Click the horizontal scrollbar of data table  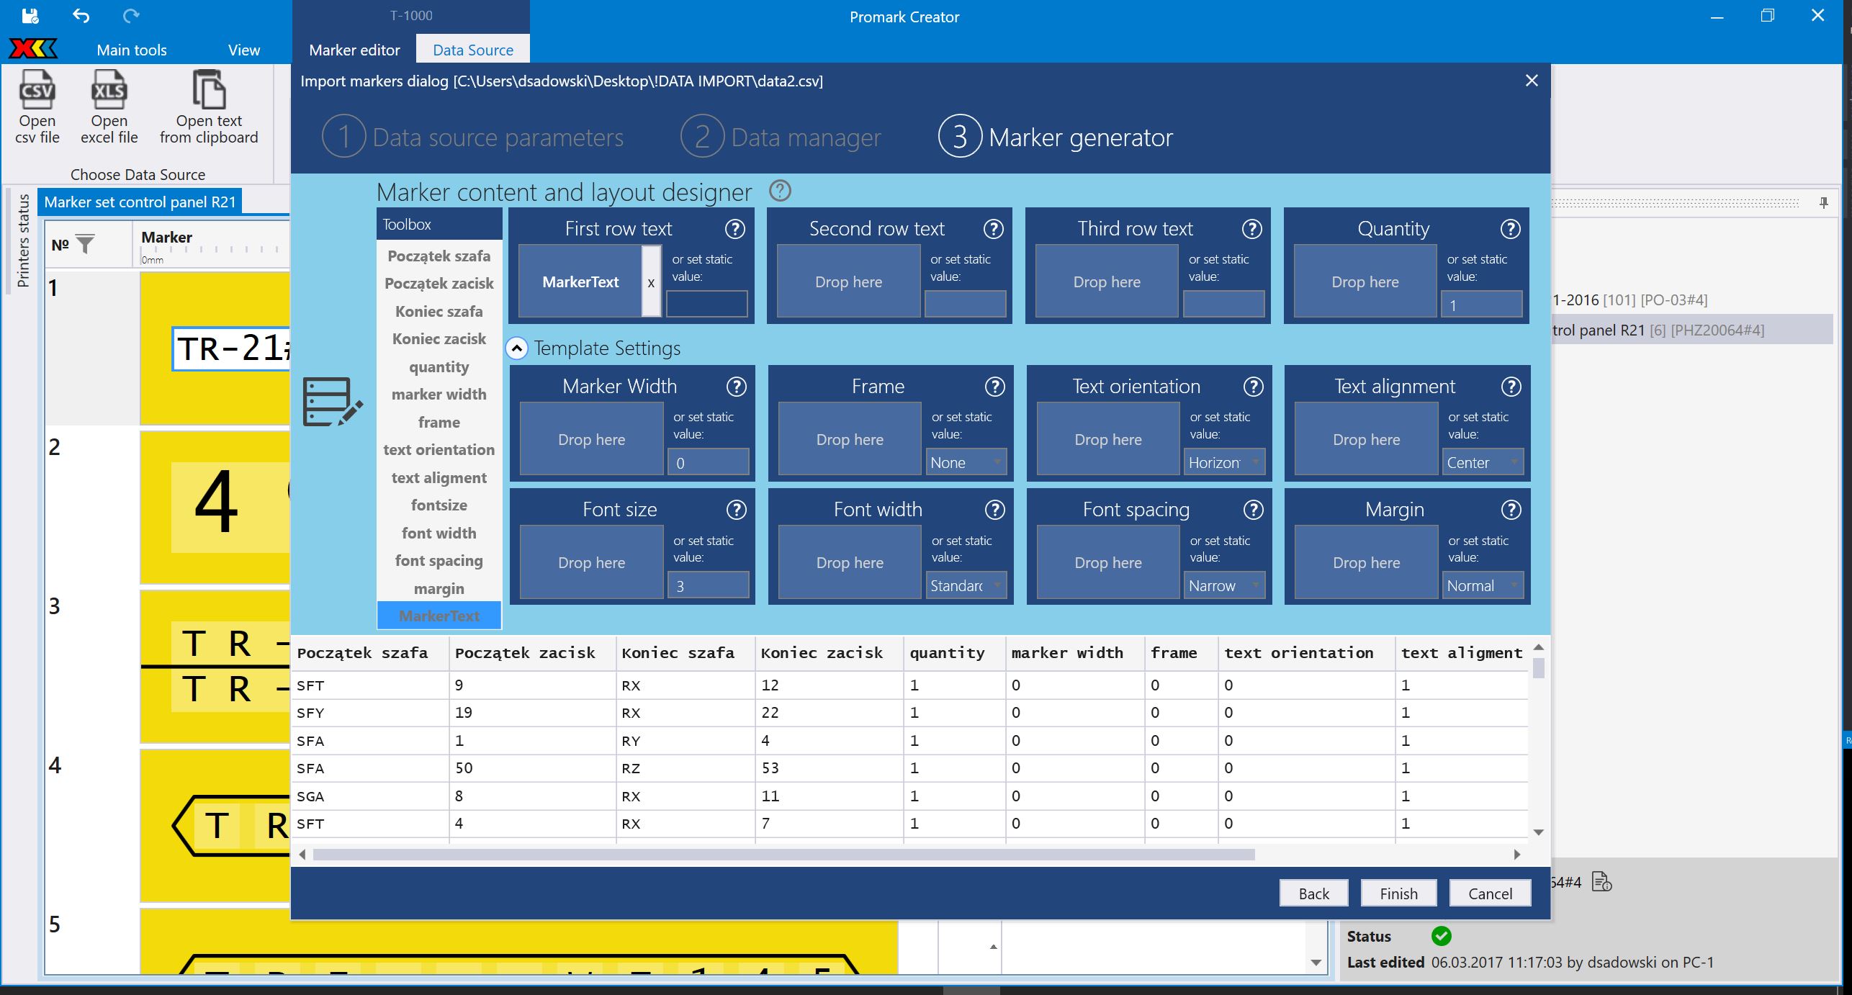[783, 855]
